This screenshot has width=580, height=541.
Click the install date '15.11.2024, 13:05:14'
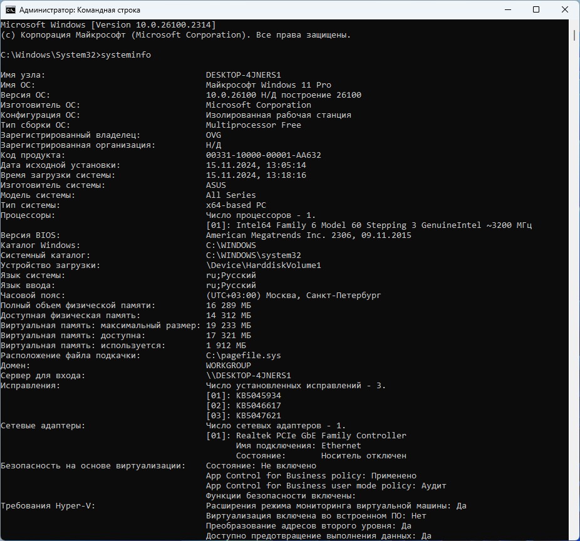[256, 165]
